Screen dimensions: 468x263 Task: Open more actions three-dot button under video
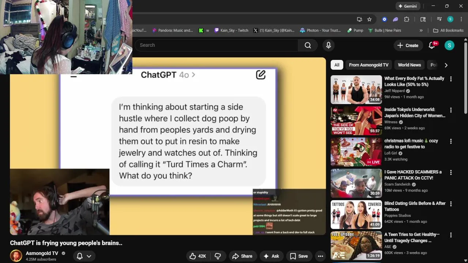320,256
